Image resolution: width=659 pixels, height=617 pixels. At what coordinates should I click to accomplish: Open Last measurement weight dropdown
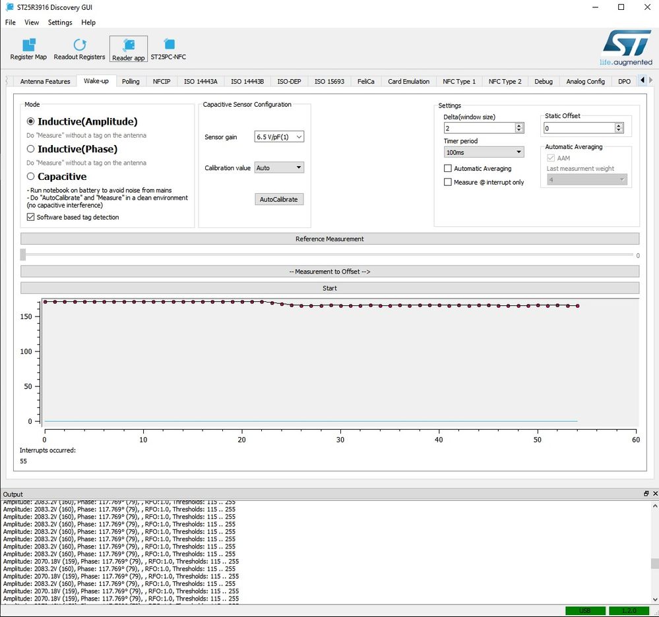tap(586, 180)
